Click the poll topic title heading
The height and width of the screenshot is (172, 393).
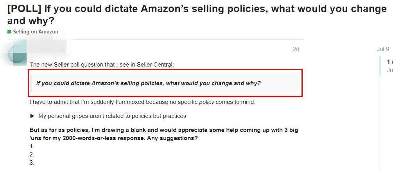click(x=196, y=14)
